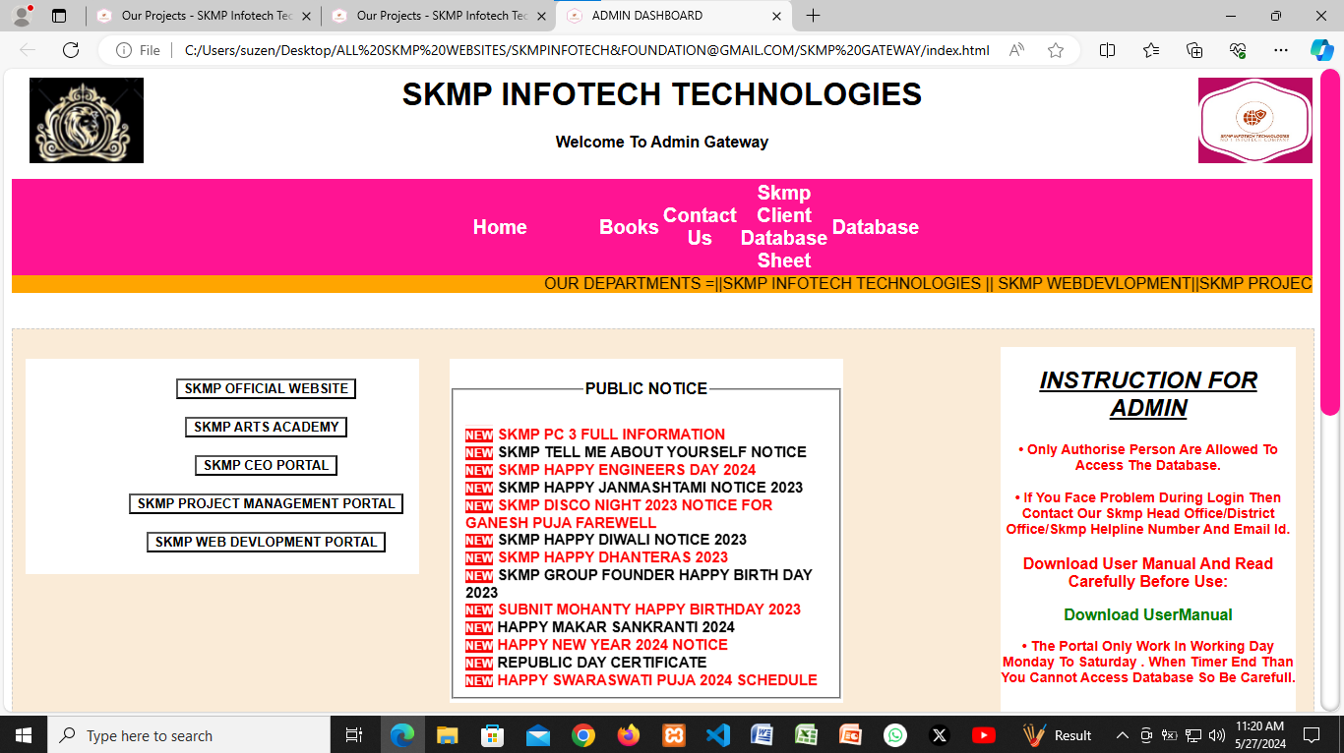Add this page to favorites via star icon
Image resolution: width=1344 pixels, height=753 pixels.
coord(1054,50)
